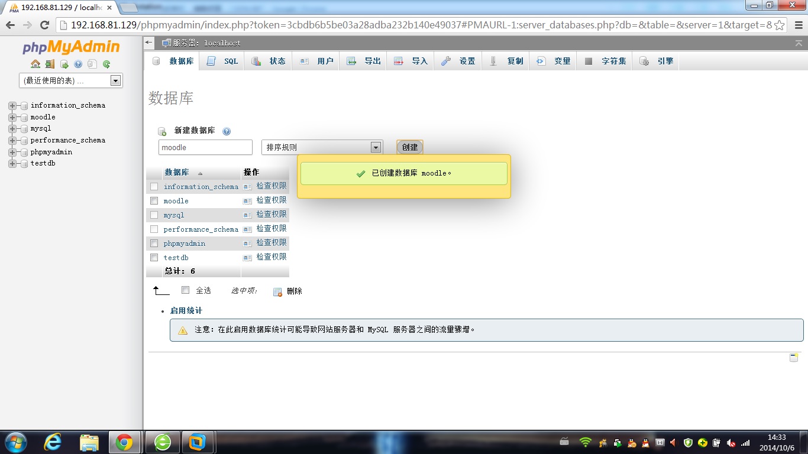This screenshot has width=808, height=454.
Task: Open Windows Explorer folder on taskbar
Action: click(89, 442)
